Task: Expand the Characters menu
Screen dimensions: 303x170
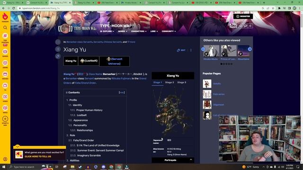Action: (139, 31)
